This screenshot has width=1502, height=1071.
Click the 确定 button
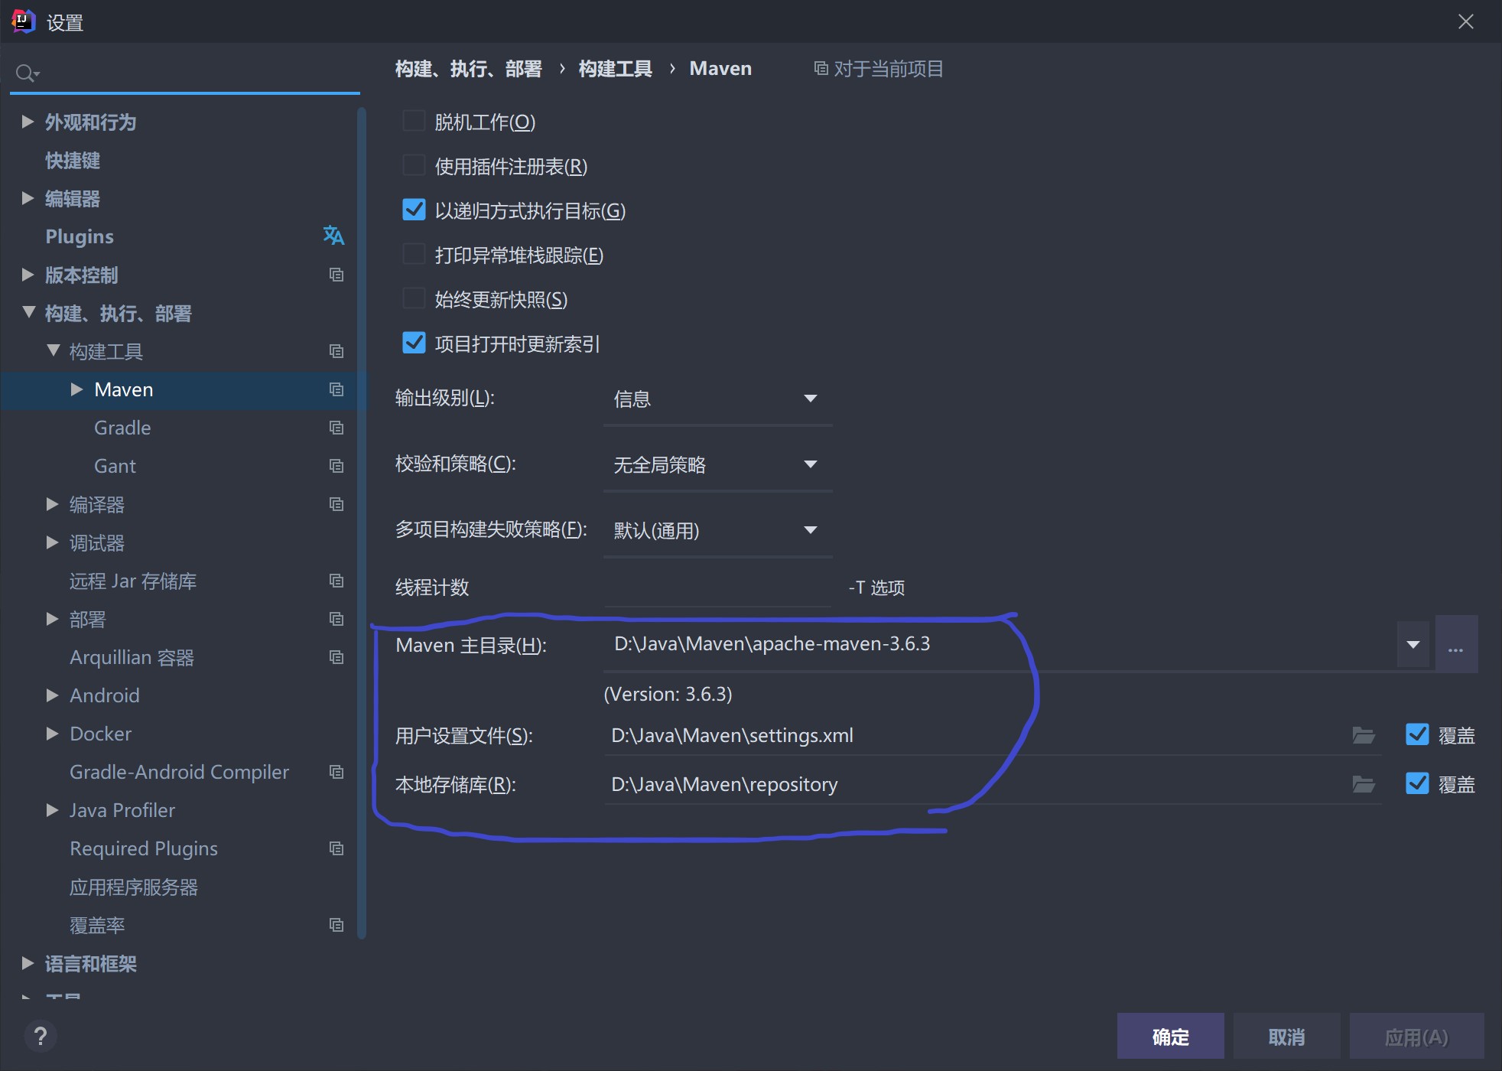coord(1170,1037)
